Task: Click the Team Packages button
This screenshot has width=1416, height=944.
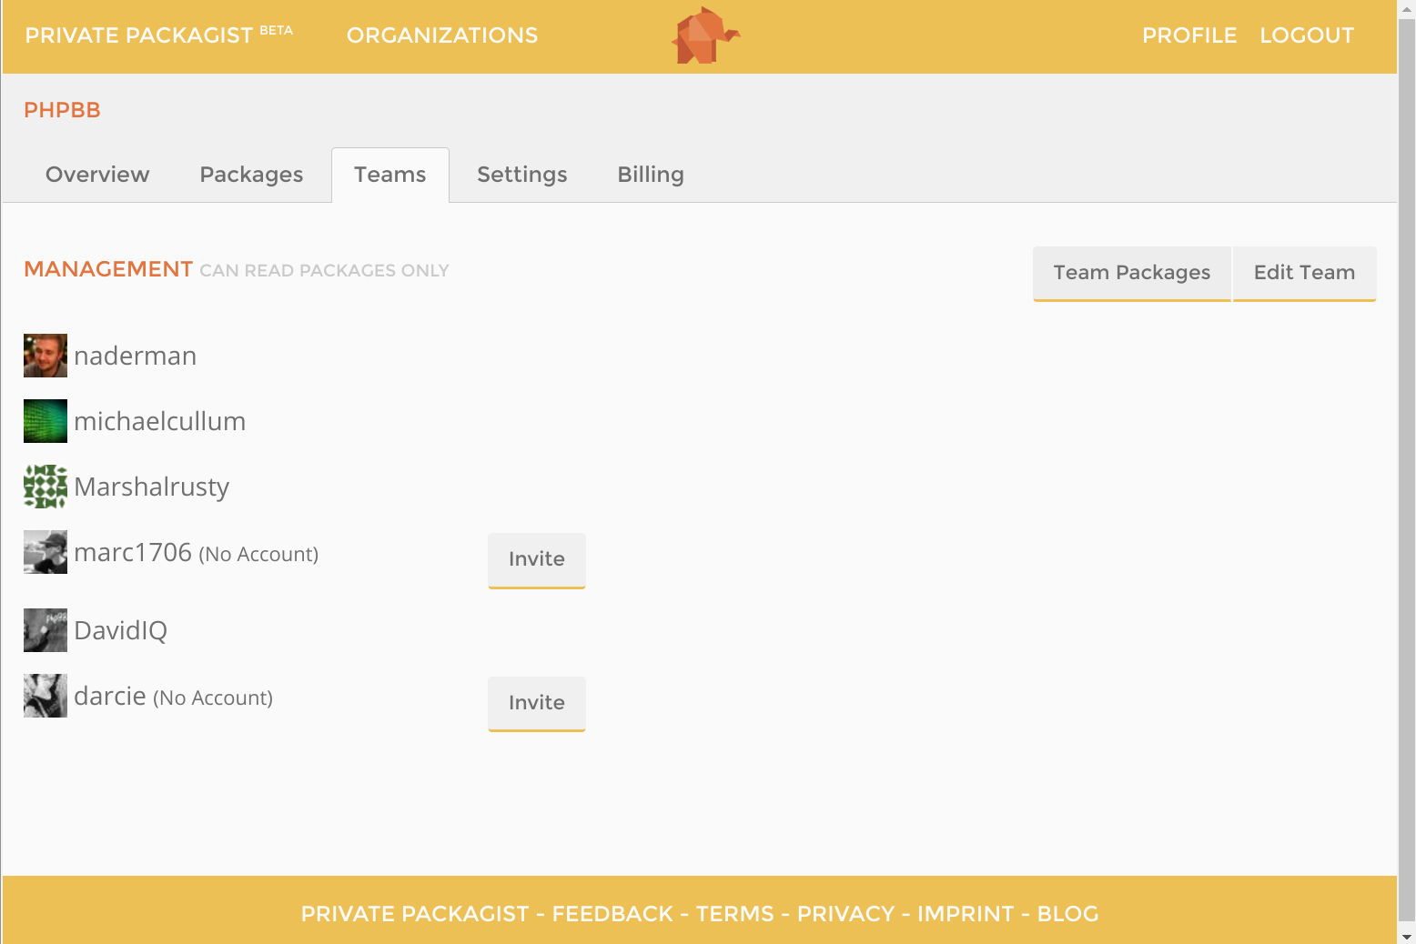Action: [x=1132, y=273]
